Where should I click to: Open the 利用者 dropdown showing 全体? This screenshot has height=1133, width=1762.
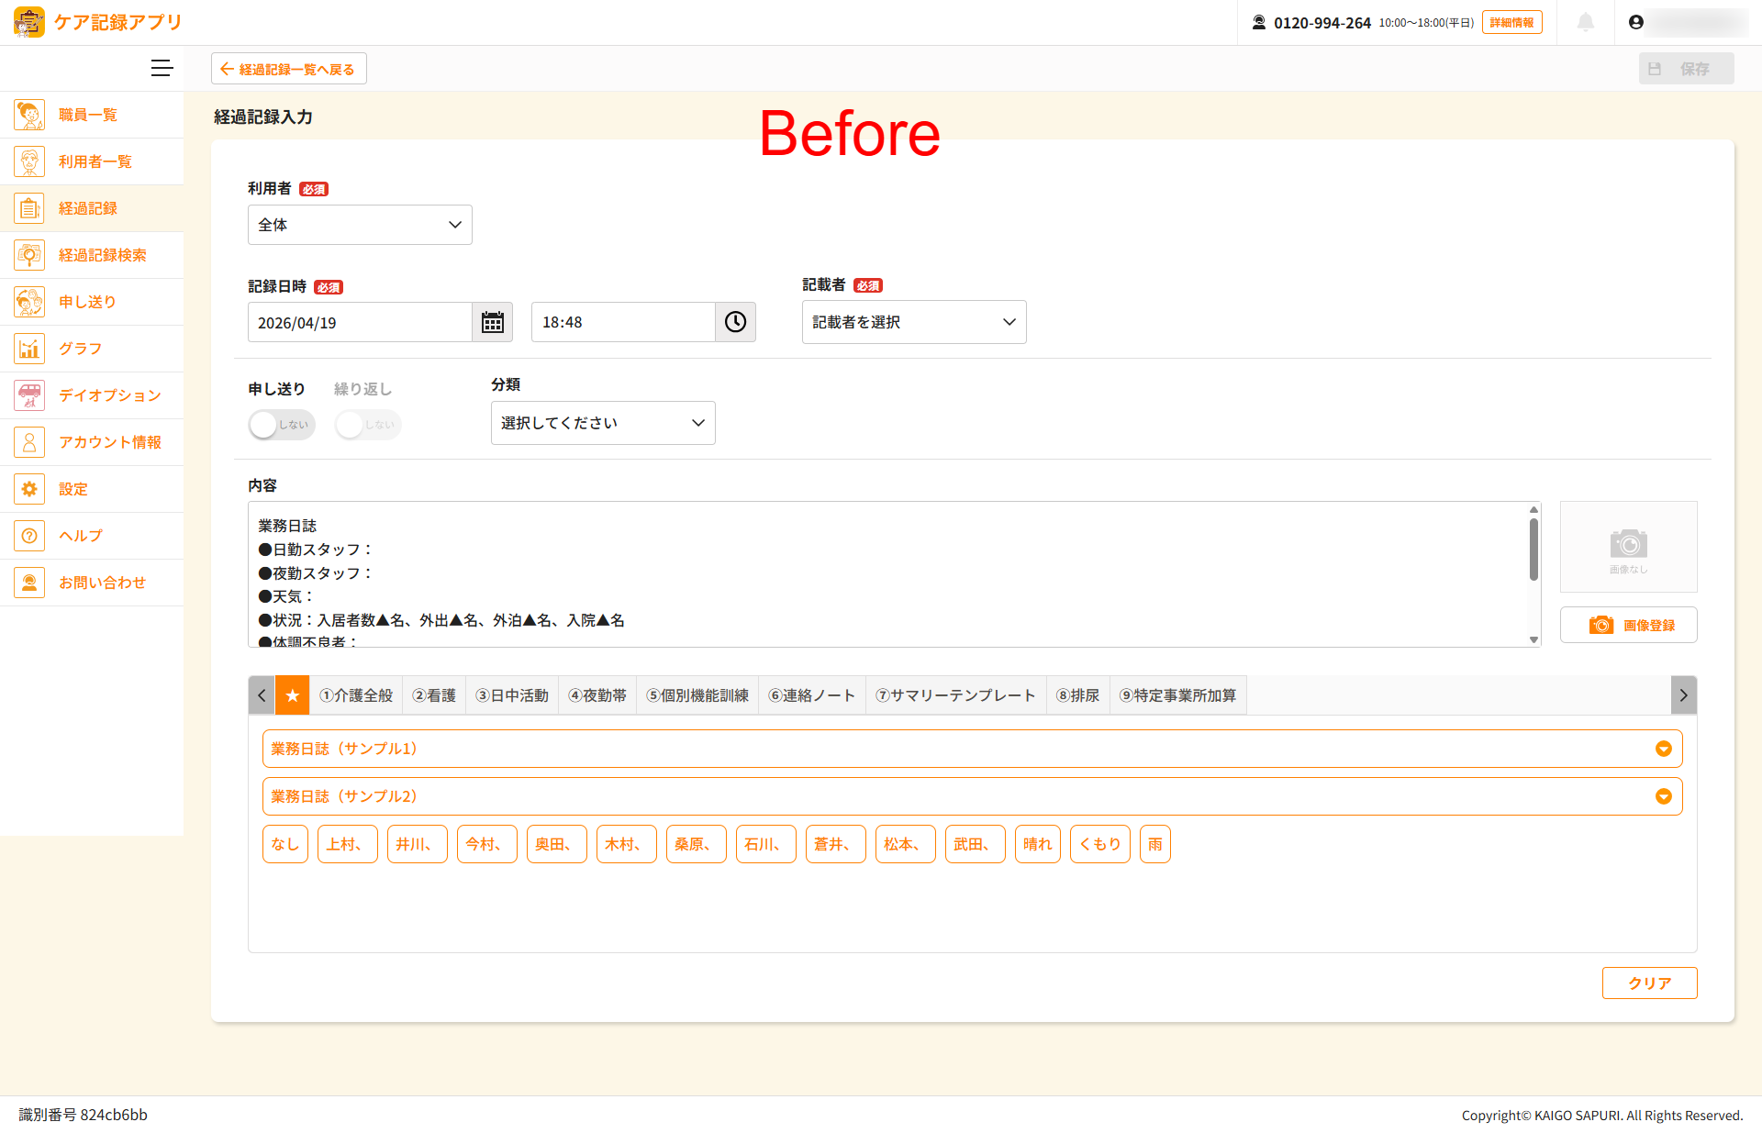[360, 225]
